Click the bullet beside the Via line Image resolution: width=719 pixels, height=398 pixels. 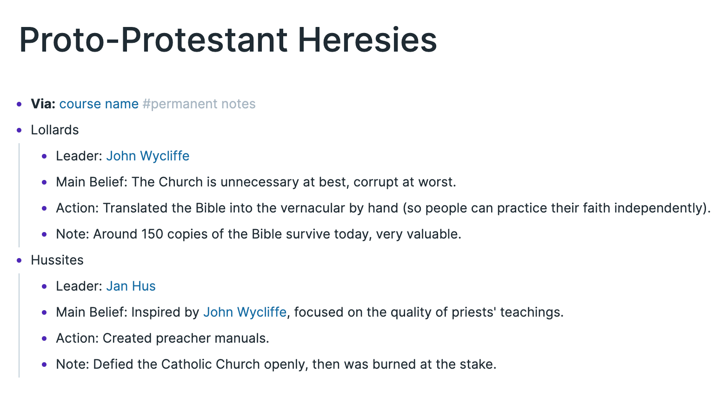[19, 104]
